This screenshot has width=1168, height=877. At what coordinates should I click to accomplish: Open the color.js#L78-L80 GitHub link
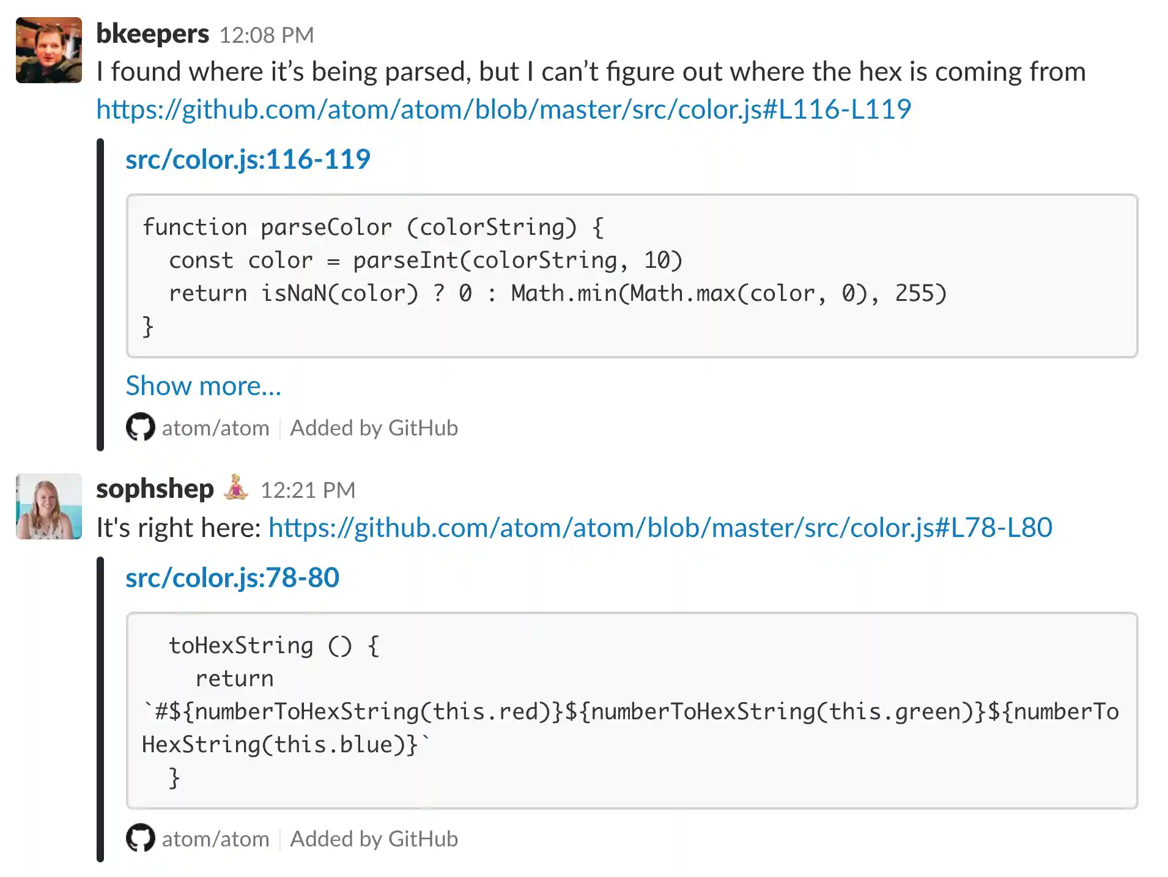(x=659, y=527)
